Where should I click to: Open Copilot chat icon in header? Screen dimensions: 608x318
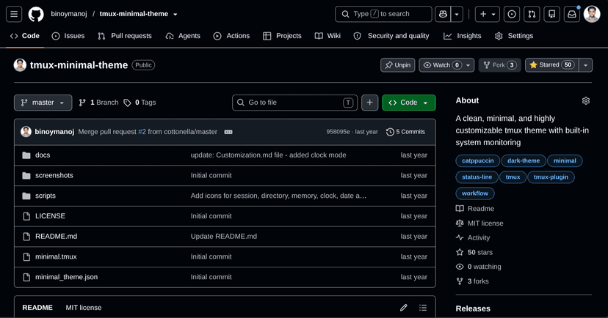click(443, 15)
